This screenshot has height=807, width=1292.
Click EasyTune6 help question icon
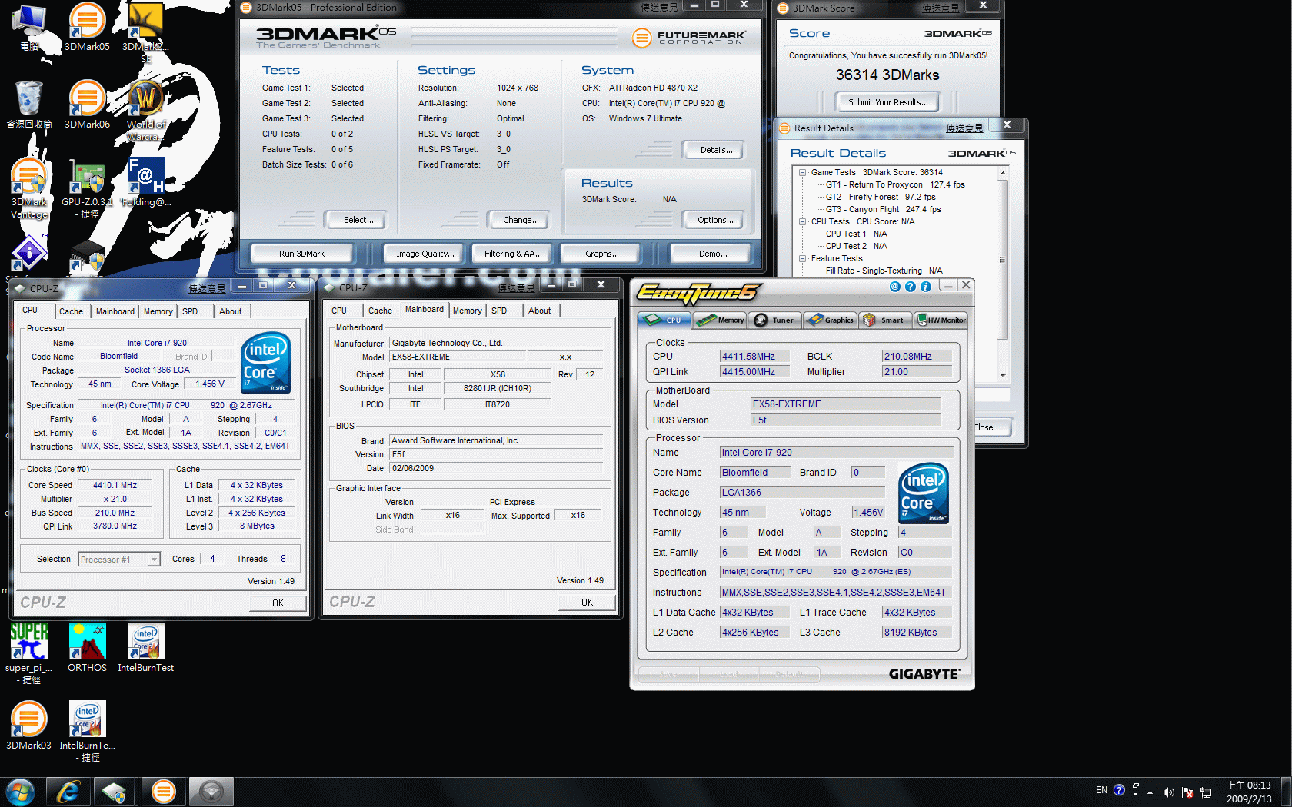[911, 287]
